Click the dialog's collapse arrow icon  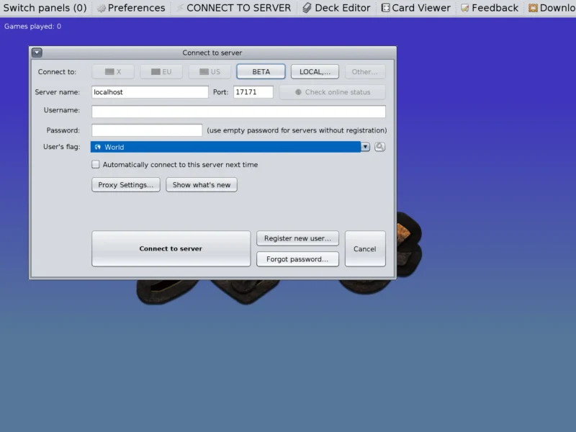[x=37, y=53]
